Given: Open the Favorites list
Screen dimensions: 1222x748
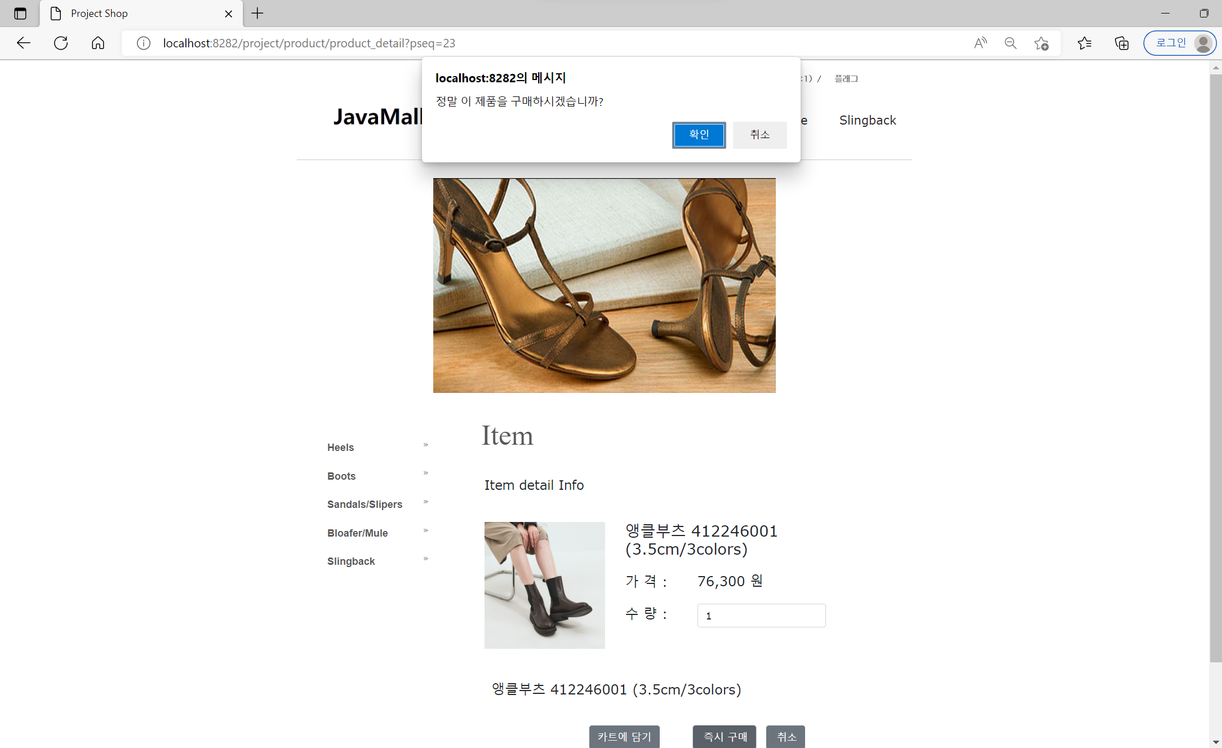Looking at the screenshot, I should [x=1084, y=43].
